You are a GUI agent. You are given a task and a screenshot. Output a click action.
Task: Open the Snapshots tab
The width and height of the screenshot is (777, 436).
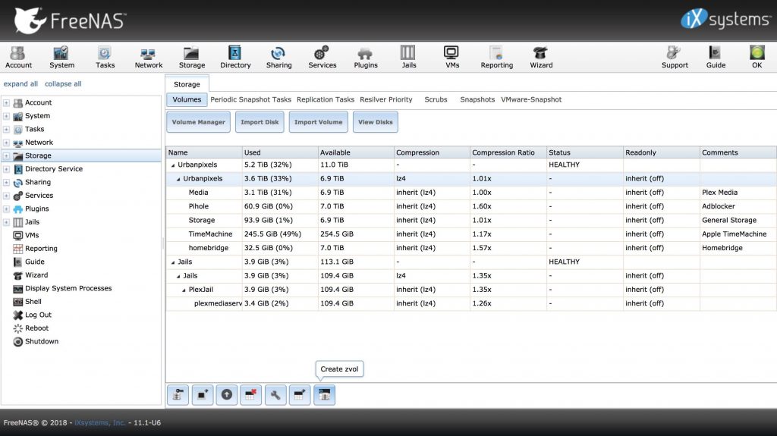477,99
